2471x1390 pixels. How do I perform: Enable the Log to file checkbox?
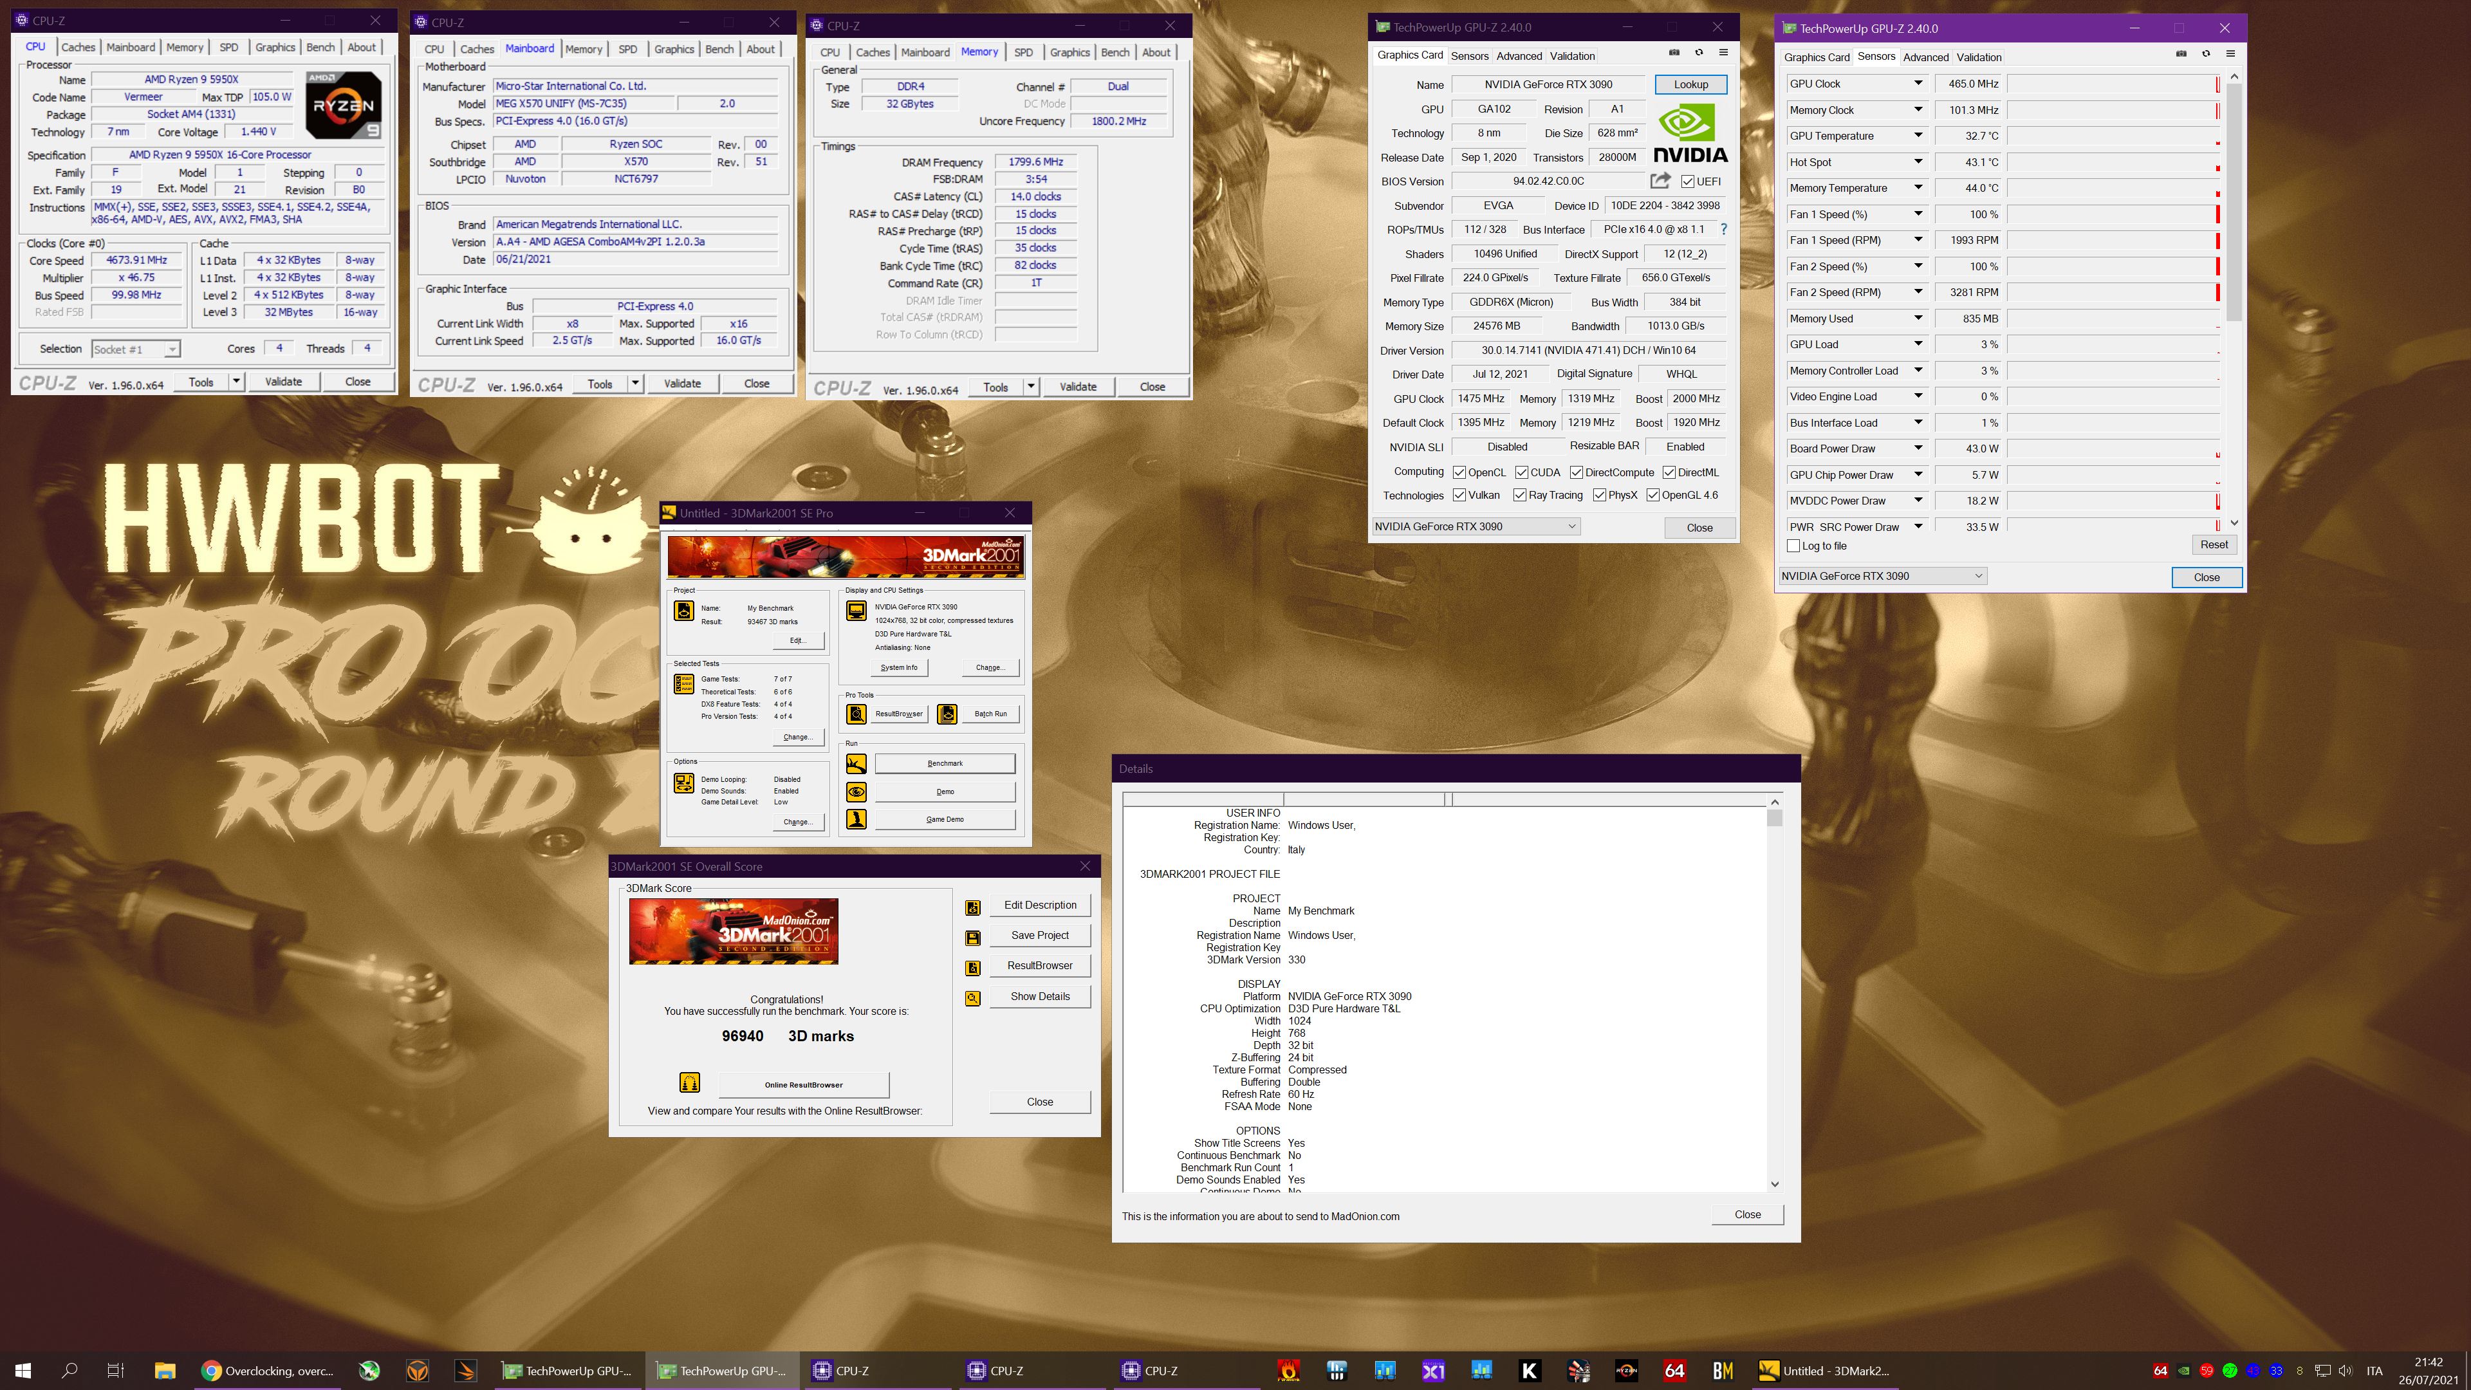click(1793, 546)
